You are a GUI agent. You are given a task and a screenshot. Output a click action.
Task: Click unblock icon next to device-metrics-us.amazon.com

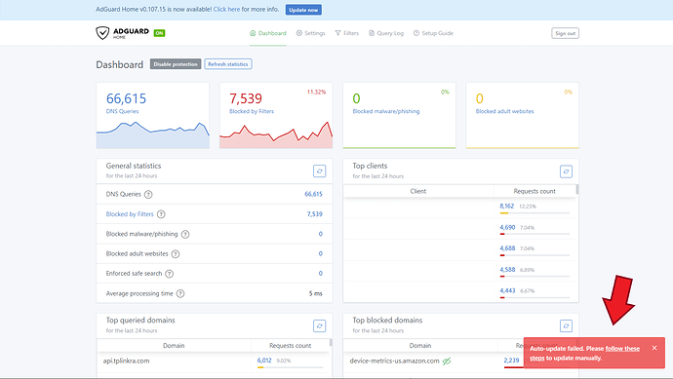(447, 361)
